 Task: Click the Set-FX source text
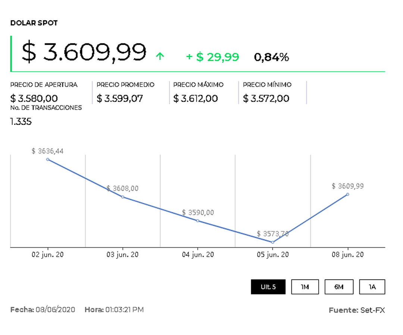pyautogui.click(x=372, y=310)
